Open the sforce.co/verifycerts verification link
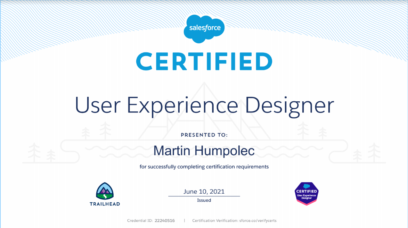 coord(258,220)
